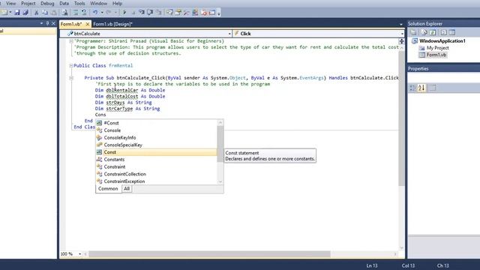Open Property Pages in Properties panel
The image size is (480, 270).
[x=433, y=88]
